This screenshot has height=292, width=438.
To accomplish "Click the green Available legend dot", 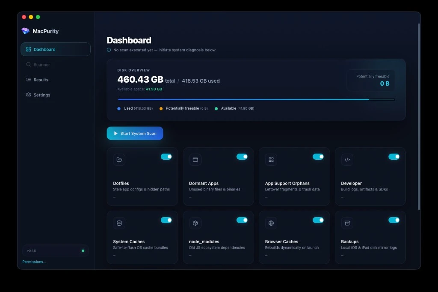I will [x=216, y=108].
